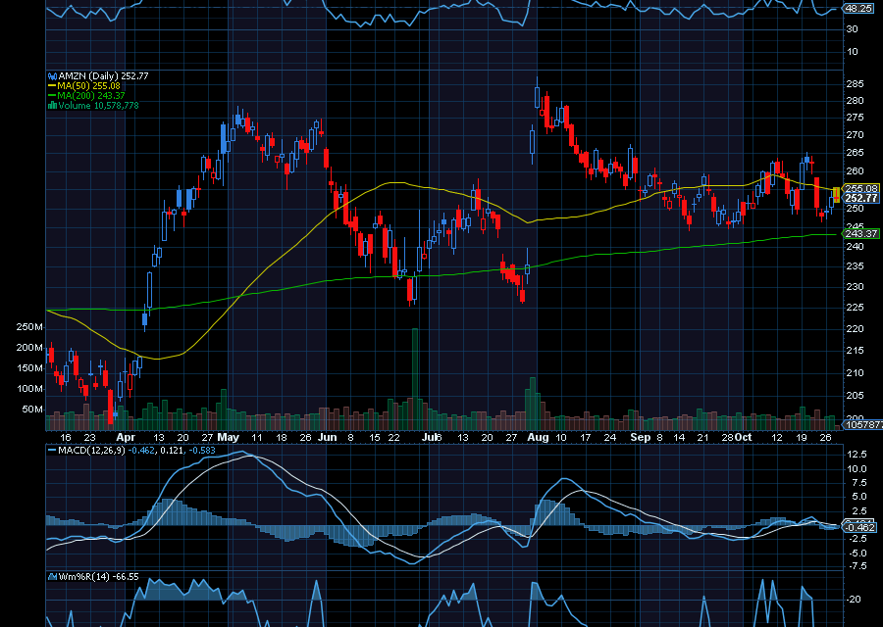Click the -20 label on Wm%R axis
The width and height of the screenshot is (883, 627).
click(855, 600)
